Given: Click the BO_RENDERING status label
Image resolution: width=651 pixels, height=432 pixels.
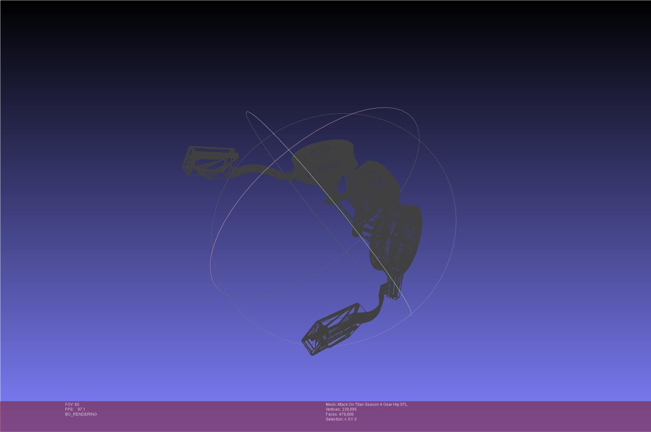Looking at the screenshot, I should (81, 414).
